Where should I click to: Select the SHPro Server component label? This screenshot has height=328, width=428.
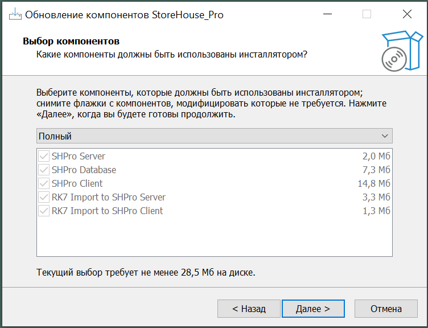(79, 156)
